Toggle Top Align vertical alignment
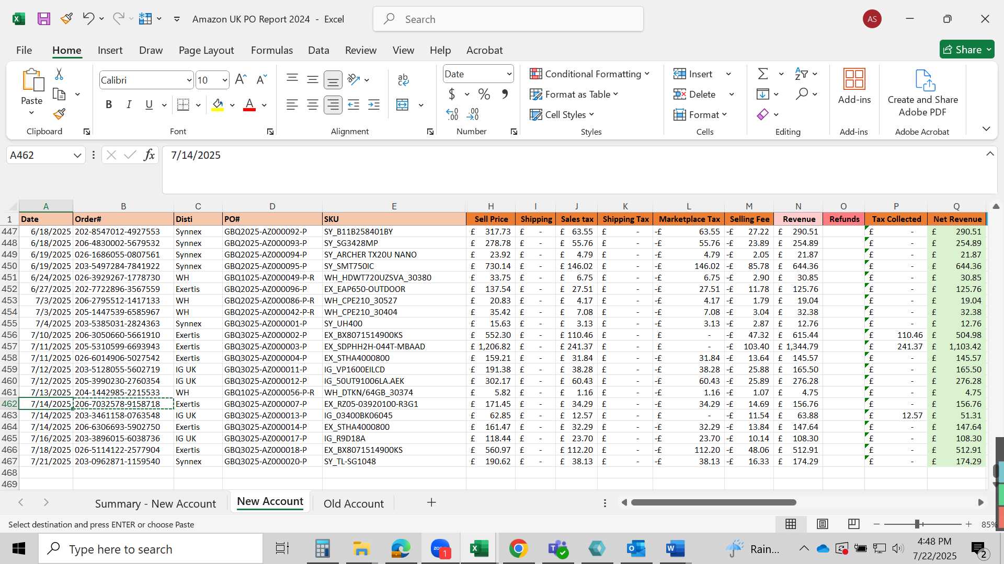The image size is (1004, 564). pyautogui.click(x=292, y=79)
